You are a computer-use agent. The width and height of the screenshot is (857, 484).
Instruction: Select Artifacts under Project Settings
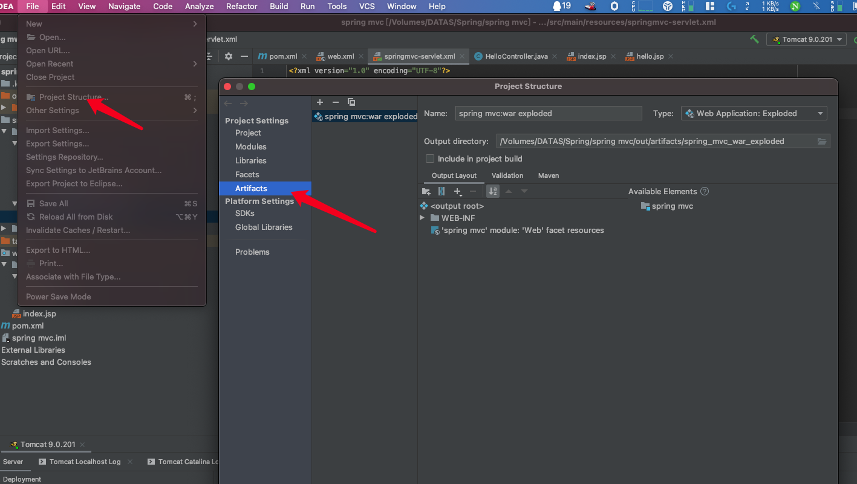[265, 188]
